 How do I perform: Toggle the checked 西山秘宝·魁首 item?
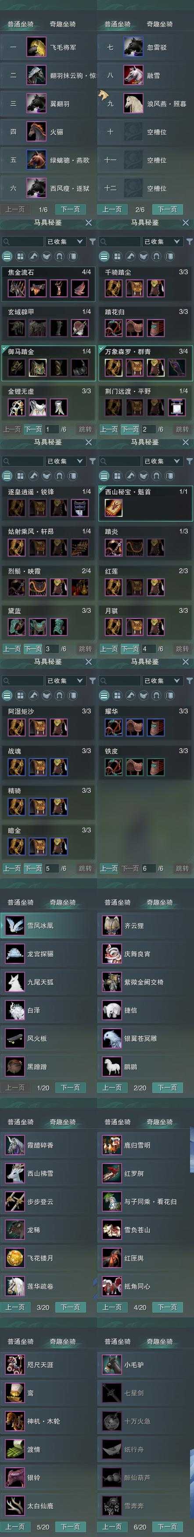(x=145, y=502)
